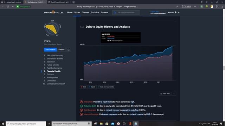Open the chart more options button
The height and width of the screenshot is (126, 225).
point(174,94)
